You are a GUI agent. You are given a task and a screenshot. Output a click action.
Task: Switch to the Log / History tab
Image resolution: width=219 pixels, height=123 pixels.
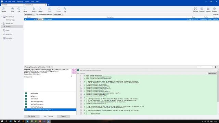pos(48,116)
